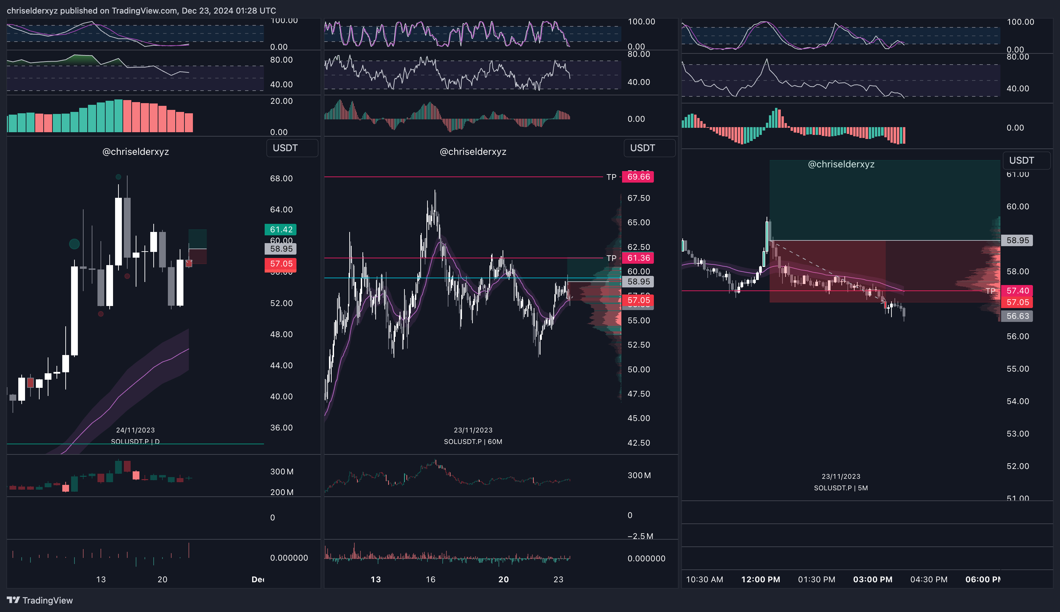The height and width of the screenshot is (612, 1060).
Task: Open the USDT currency dropdown on 60M chart
Action: [649, 148]
